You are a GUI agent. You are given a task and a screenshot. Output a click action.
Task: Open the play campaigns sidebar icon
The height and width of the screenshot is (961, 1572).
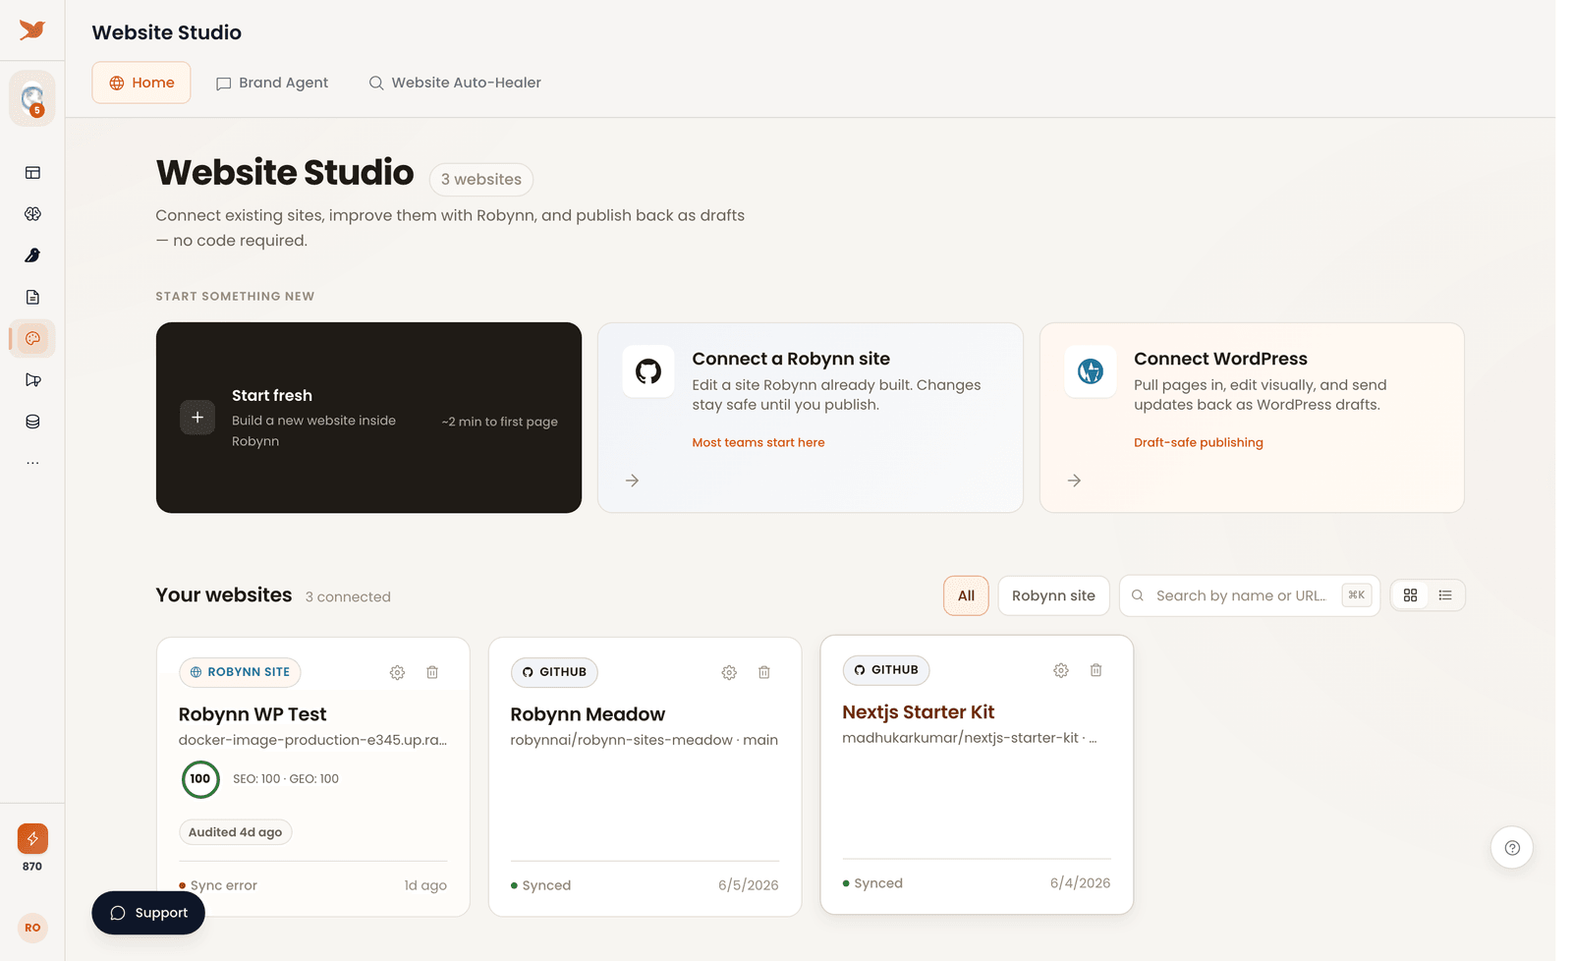32,380
